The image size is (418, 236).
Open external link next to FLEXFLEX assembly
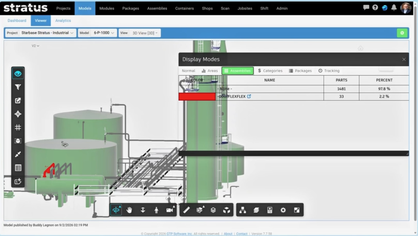click(249, 96)
